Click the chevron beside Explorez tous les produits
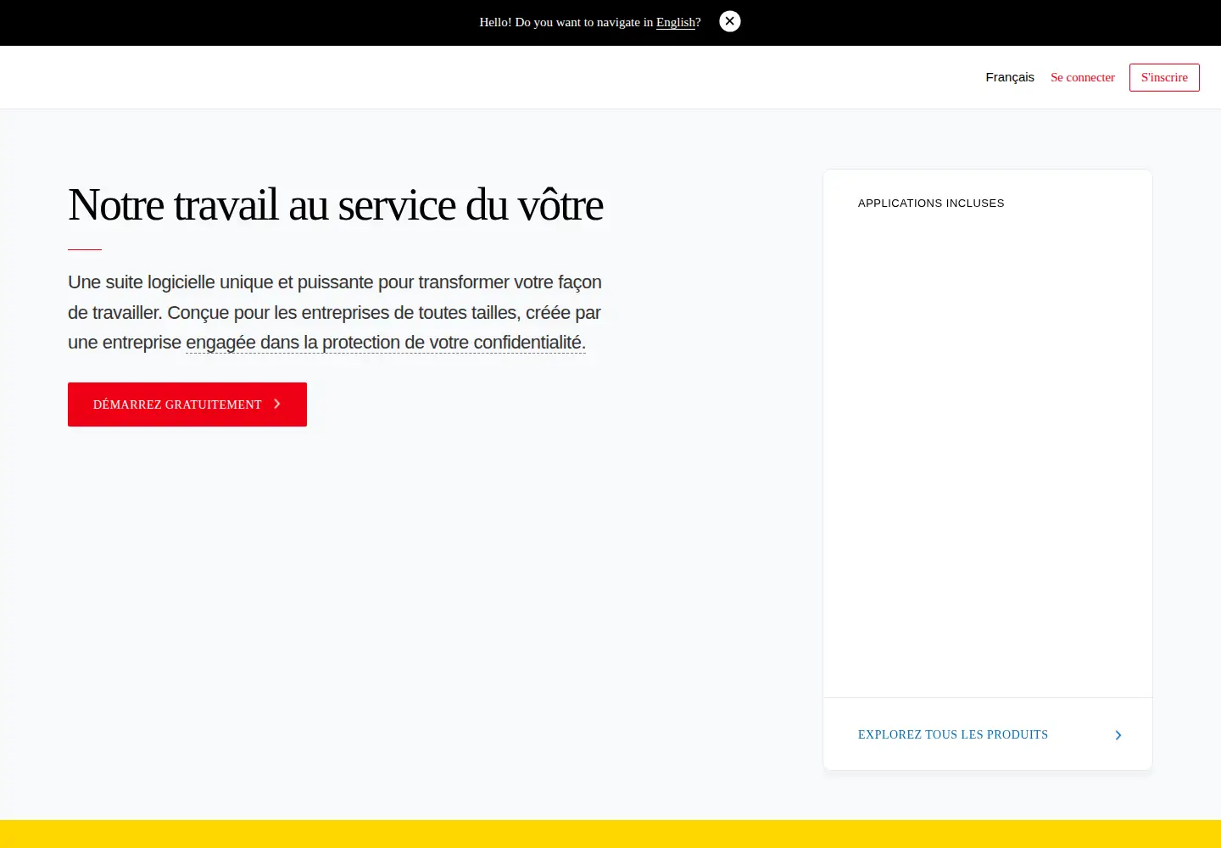 [1118, 735]
